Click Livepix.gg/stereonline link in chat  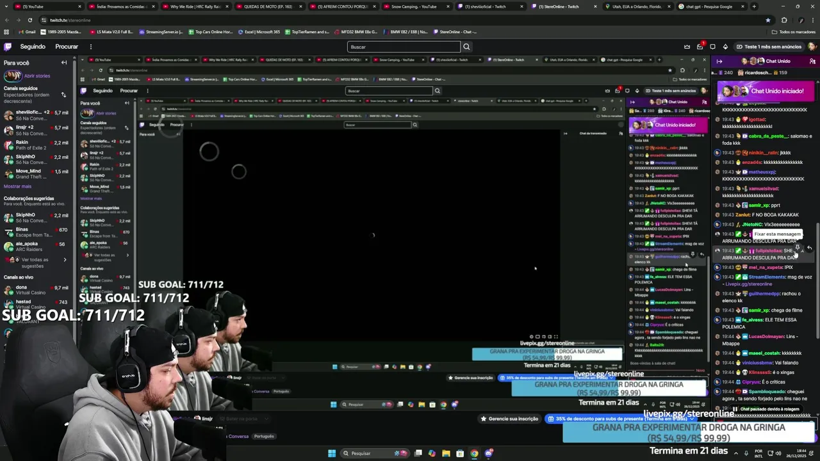[749, 284]
